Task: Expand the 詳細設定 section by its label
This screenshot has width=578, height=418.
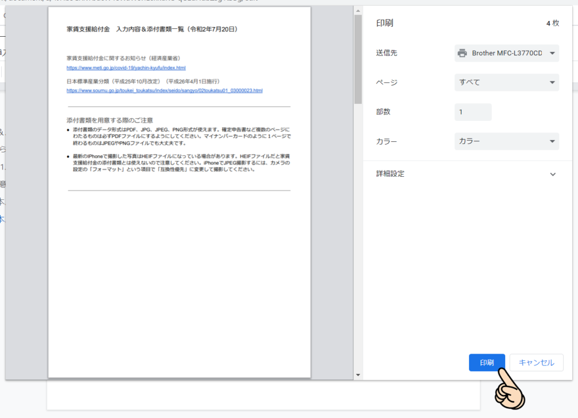Action: click(x=391, y=174)
